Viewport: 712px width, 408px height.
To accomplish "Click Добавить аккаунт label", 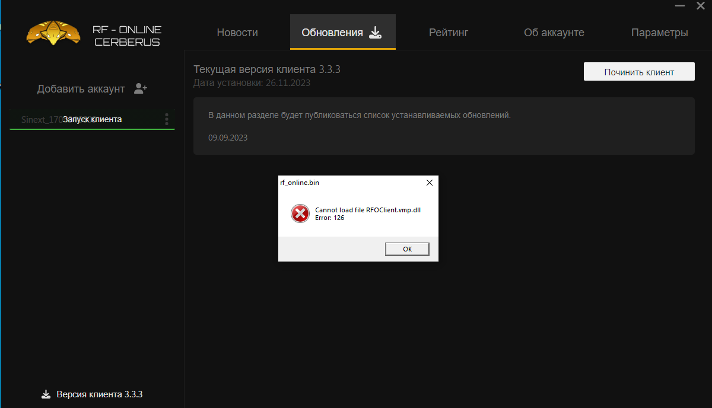I will click(81, 89).
